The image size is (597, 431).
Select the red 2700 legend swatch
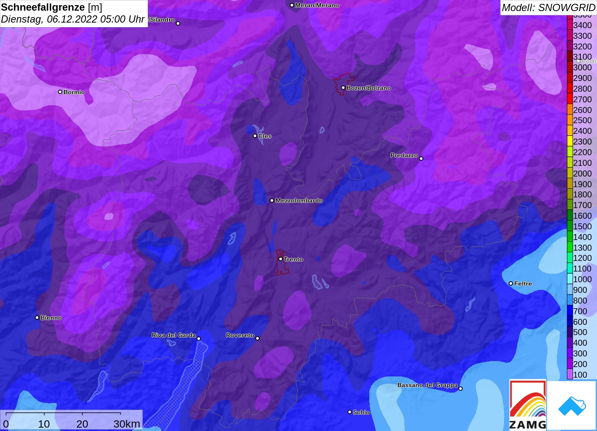tap(570, 99)
